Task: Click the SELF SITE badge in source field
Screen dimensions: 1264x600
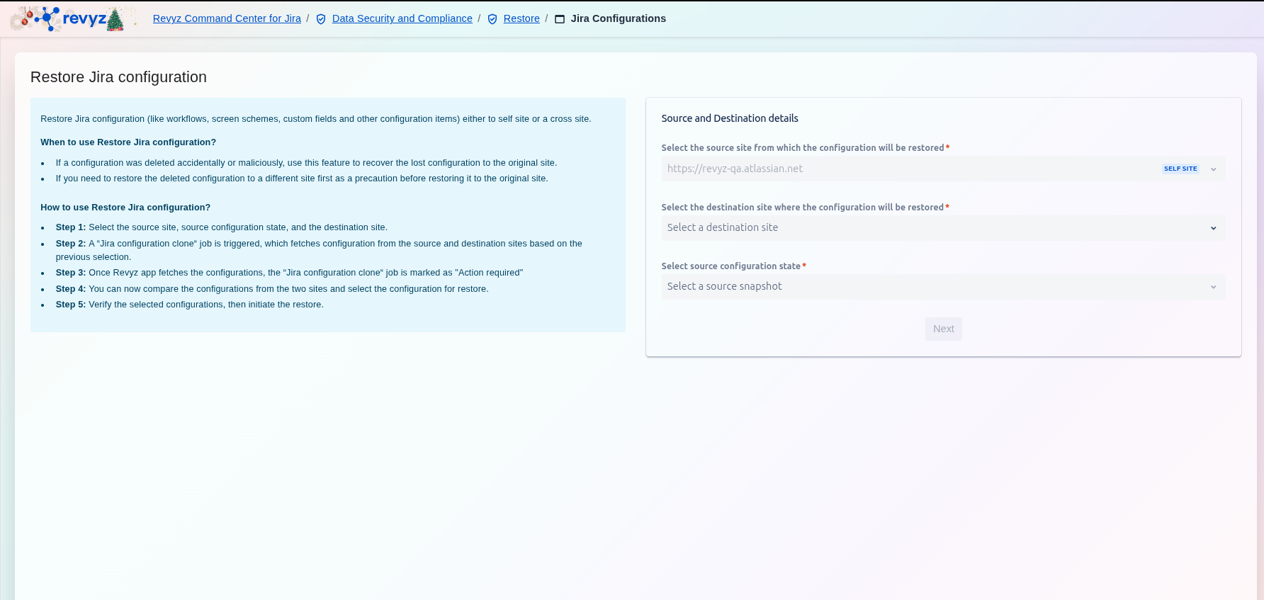Action: tap(1180, 169)
